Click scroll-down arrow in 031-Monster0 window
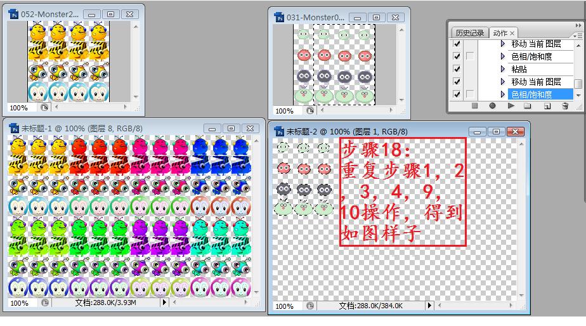The width and height of the screenshot is (586, 326). pos(401,100)
